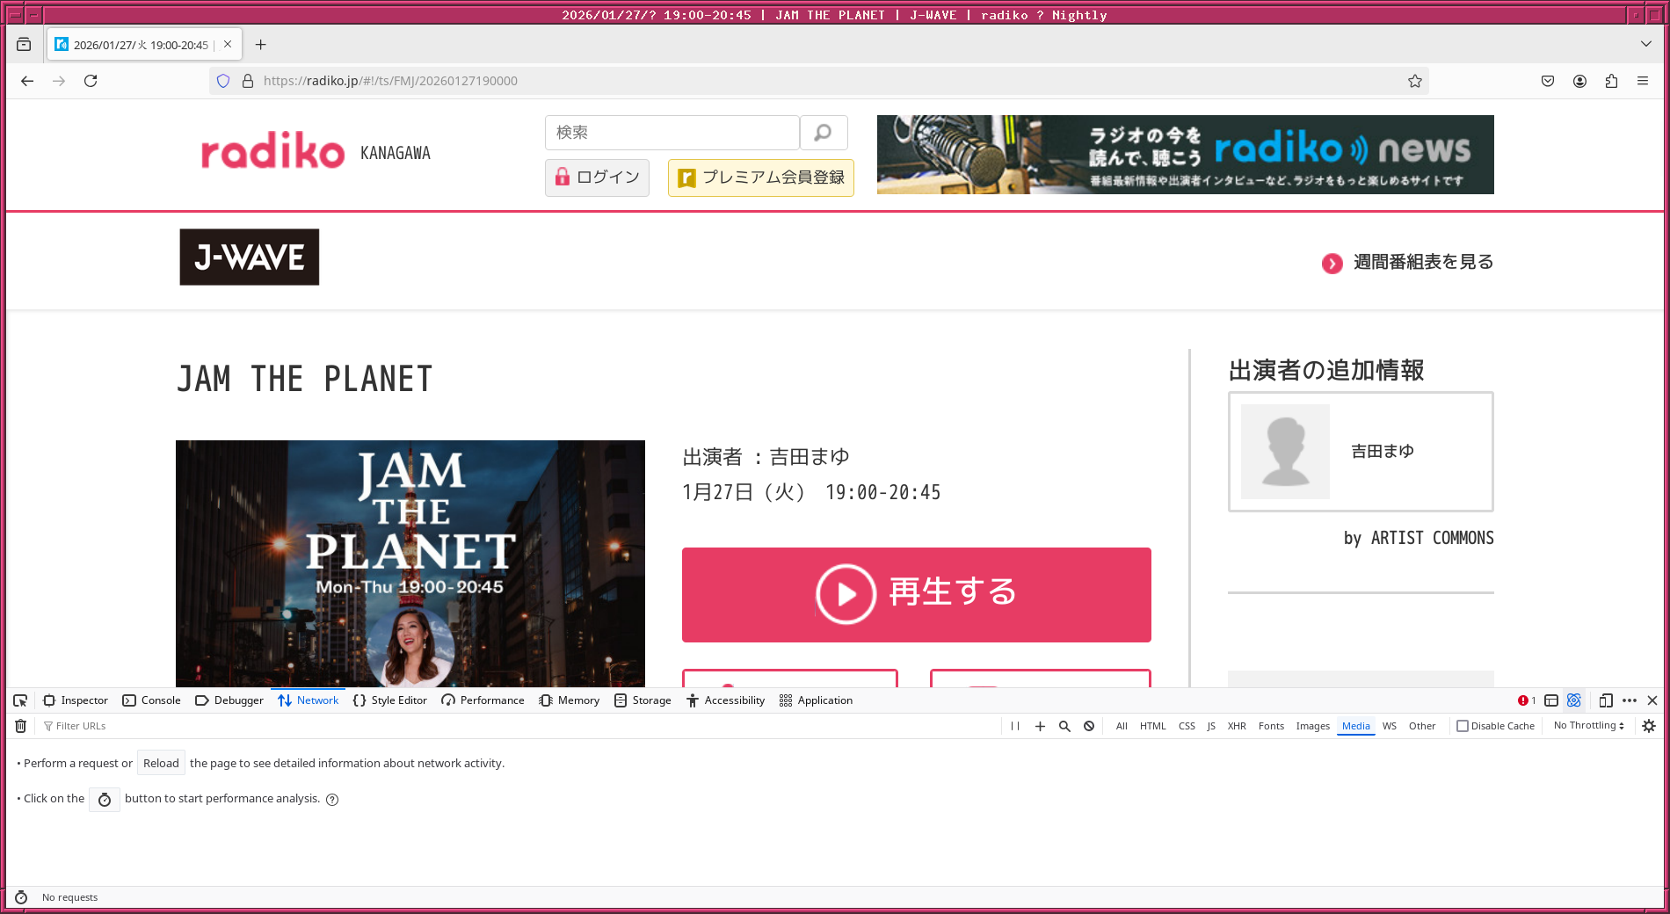Open the browser tabs list chevron
This screenshot has height=914, width=1670.
pyautogui.click(x=1645, y=43)
